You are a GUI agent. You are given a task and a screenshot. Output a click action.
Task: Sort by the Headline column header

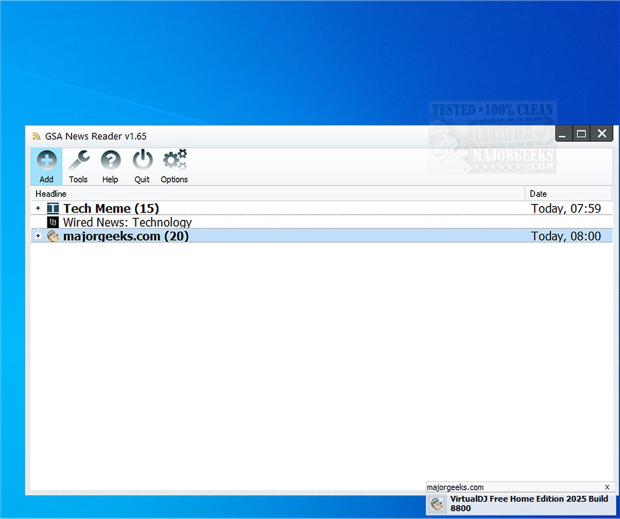(278, 194)
